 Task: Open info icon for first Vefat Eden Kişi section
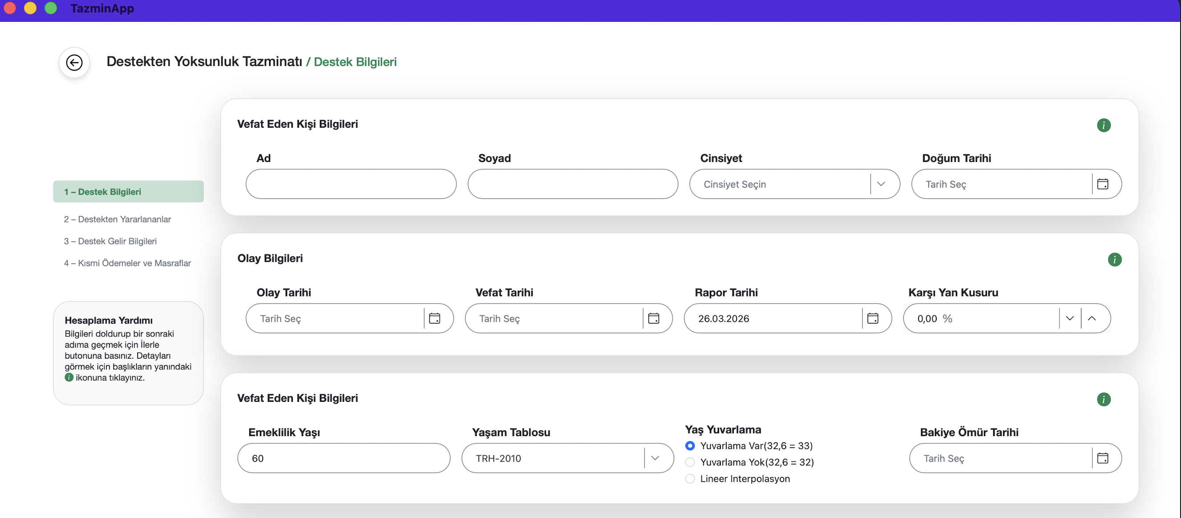click(1103, 125)
